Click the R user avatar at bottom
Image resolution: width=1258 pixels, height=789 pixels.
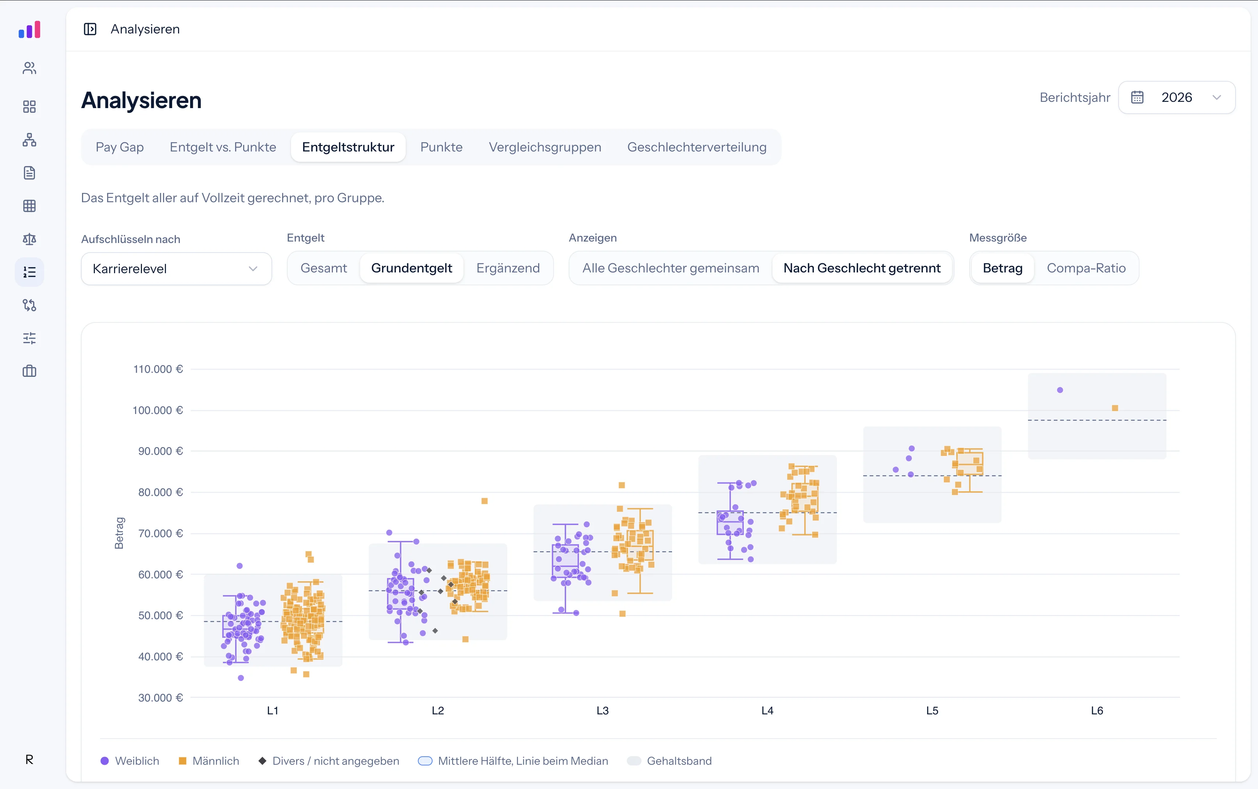29,759
